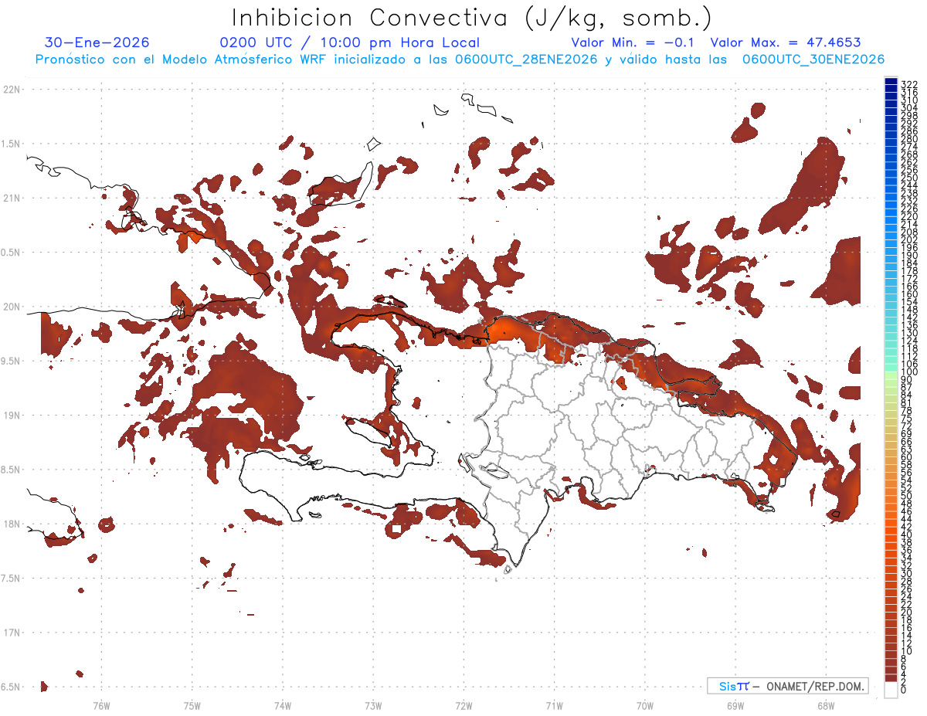Click the valid-until time "0600UTC_30ENE2026"
This screenshot has height=716, width=927.
point(813,59)
